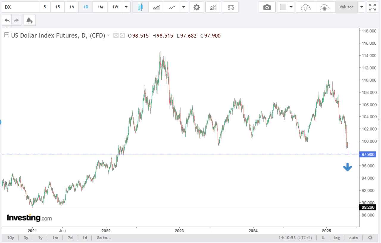Open chart settings gear in top toolbar
Image resolution: width=381 pixels, height=243 pixels.
(196, 7)
